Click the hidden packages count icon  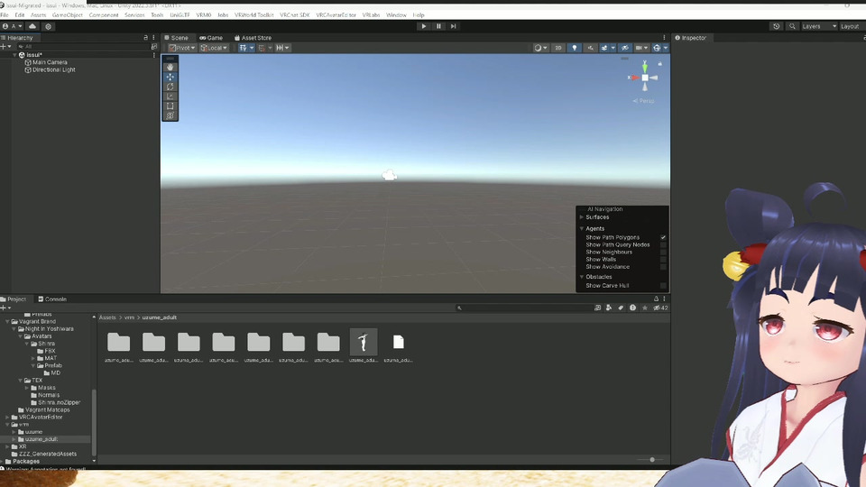tap(660, 308)
